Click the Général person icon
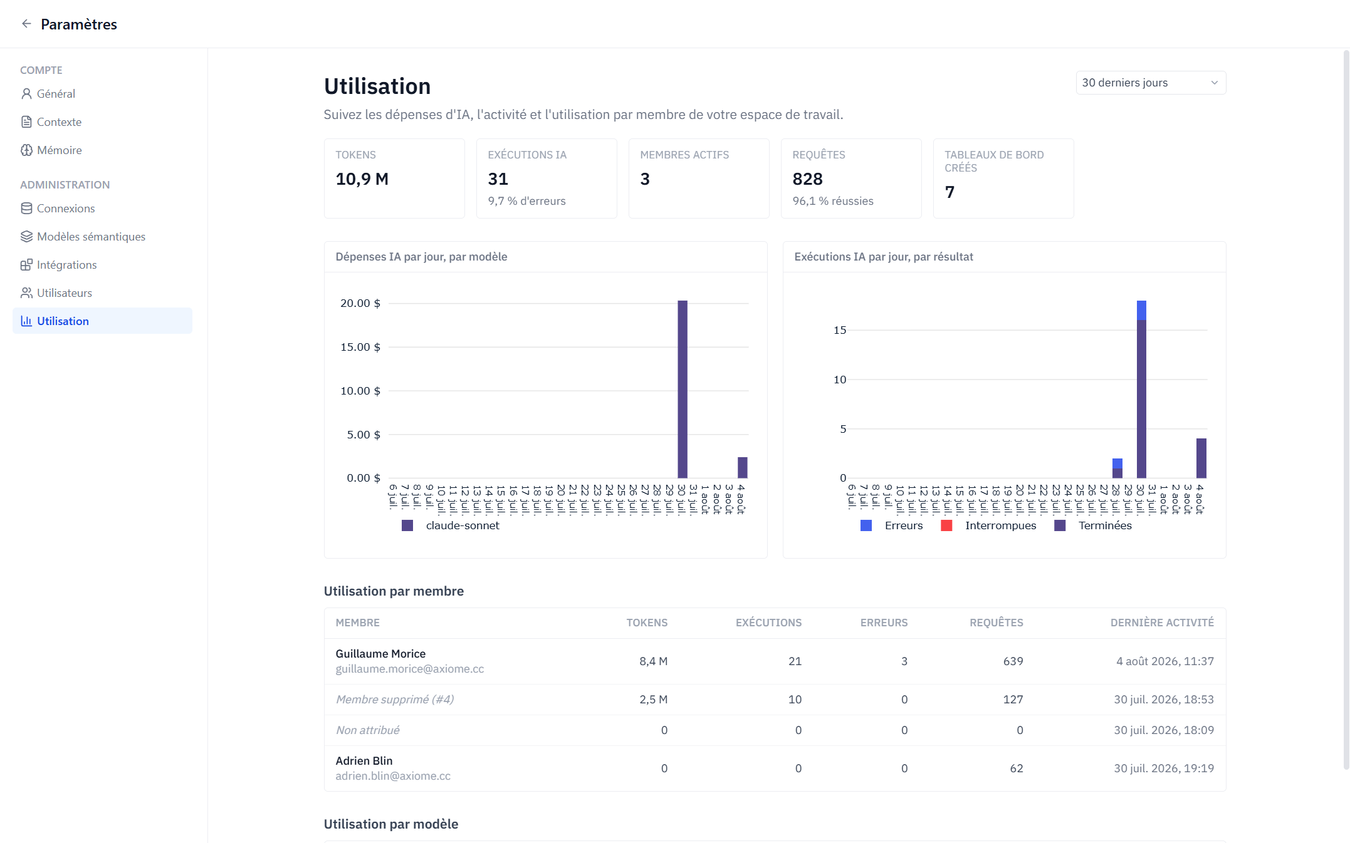 coord(26,94)
